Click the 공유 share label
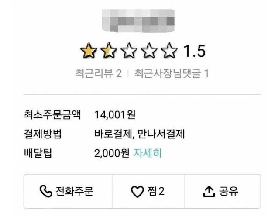This screenshot has height=217, width=268. [229, 191]
